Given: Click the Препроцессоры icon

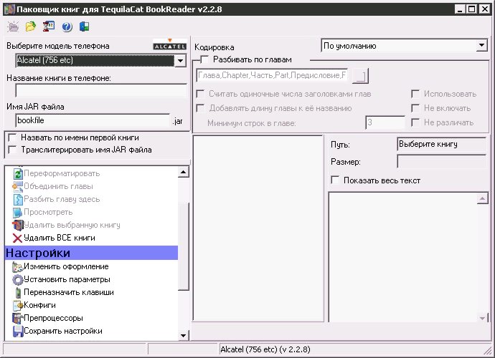Looking at the screenshot, I should (18, 319).
